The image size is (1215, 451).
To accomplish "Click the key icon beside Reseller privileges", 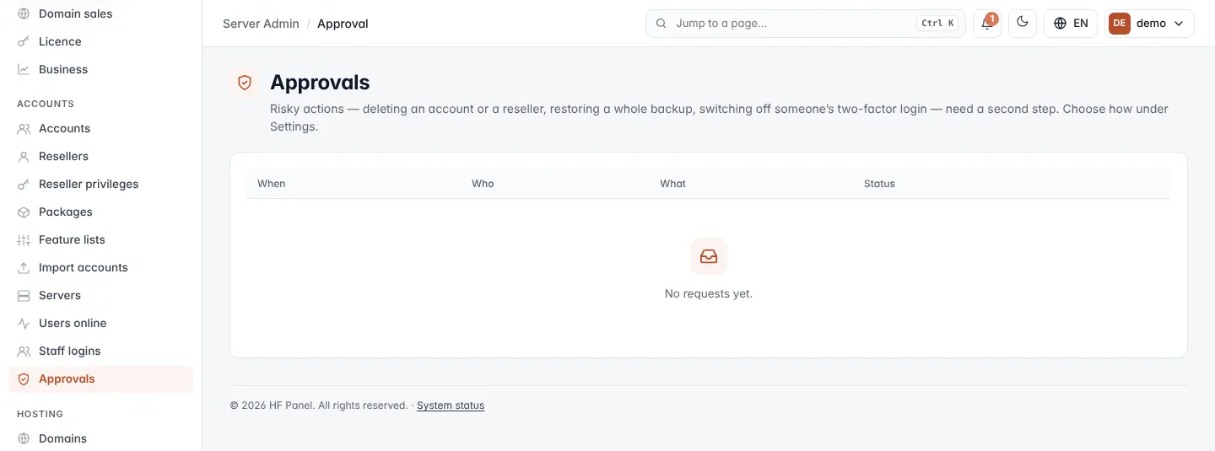I will pos(24,184).
